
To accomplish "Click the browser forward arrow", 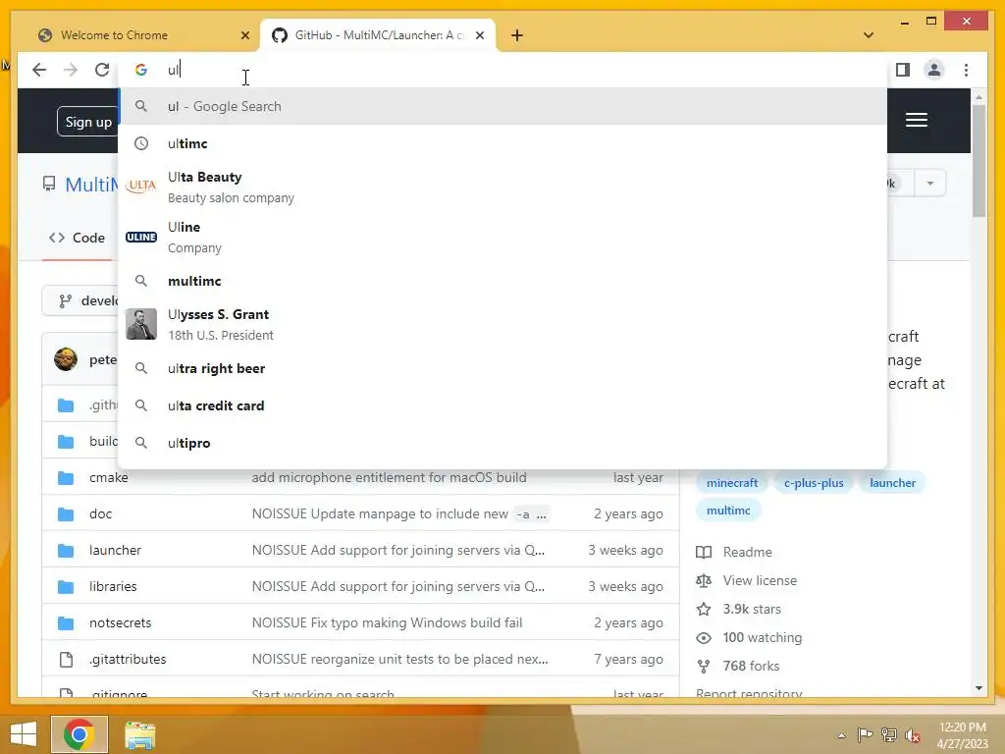I will 71,70.
